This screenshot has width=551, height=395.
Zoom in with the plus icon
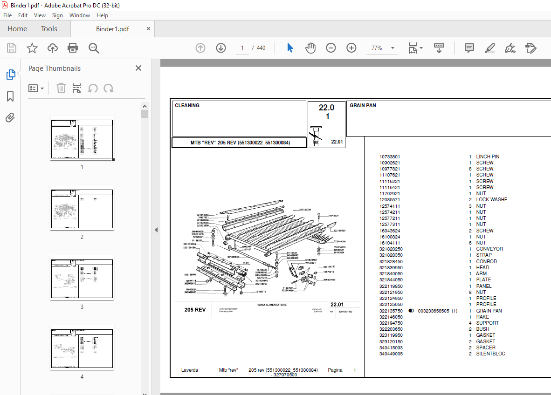pos(351,48)
